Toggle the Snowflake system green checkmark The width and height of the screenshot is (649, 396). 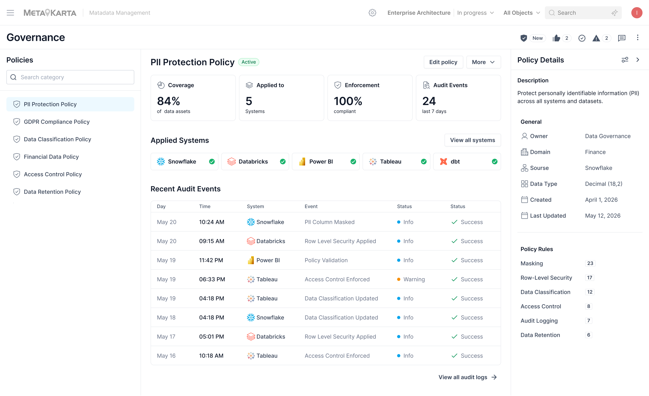coord(212,162)
